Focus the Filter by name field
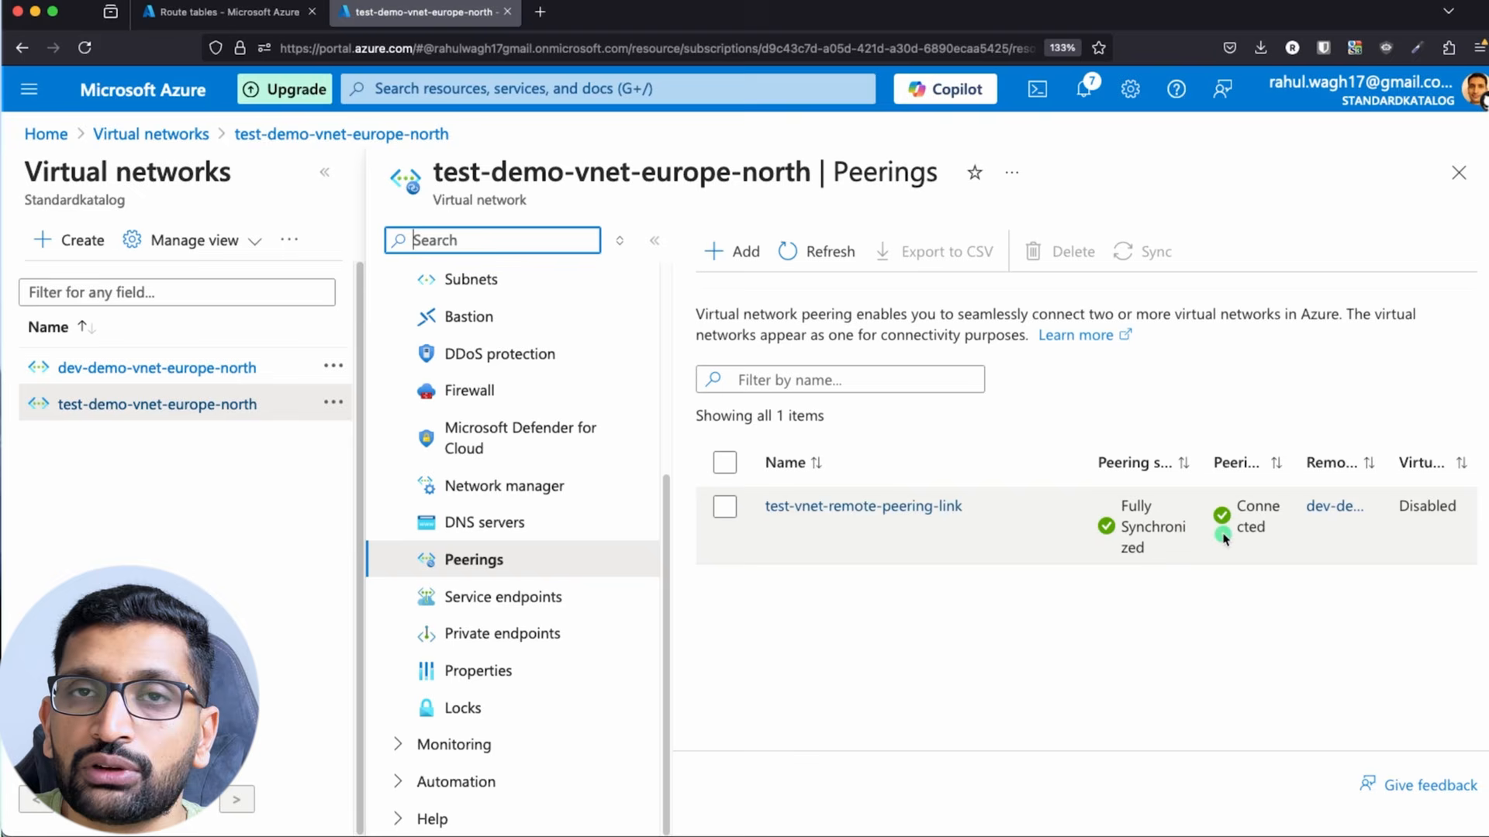The image size is (1489, 837). click(x=840, y=380)
